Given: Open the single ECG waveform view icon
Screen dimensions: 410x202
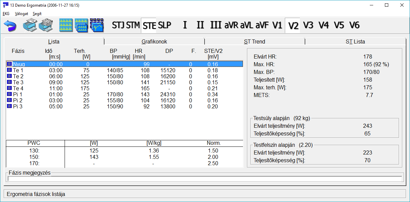Looking at the screenshot, I should pos(66,25).
